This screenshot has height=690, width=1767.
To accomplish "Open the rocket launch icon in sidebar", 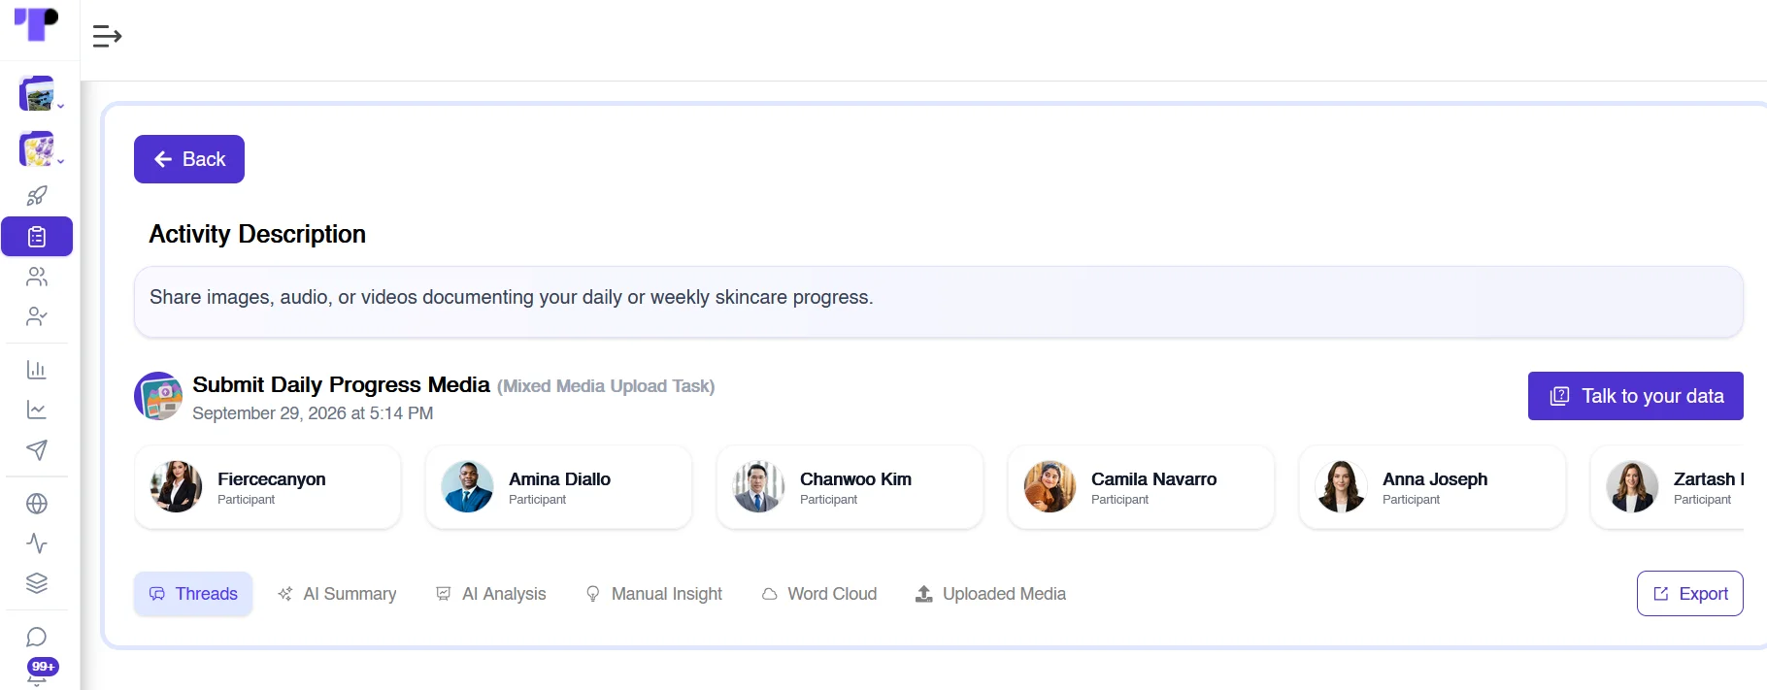I will (37, 196).
